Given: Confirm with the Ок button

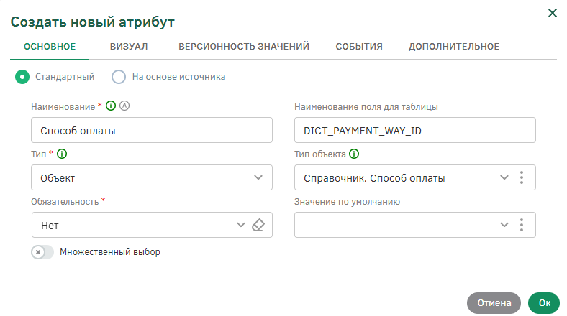Looking at the screenshot, I should [x=544, y=303].
